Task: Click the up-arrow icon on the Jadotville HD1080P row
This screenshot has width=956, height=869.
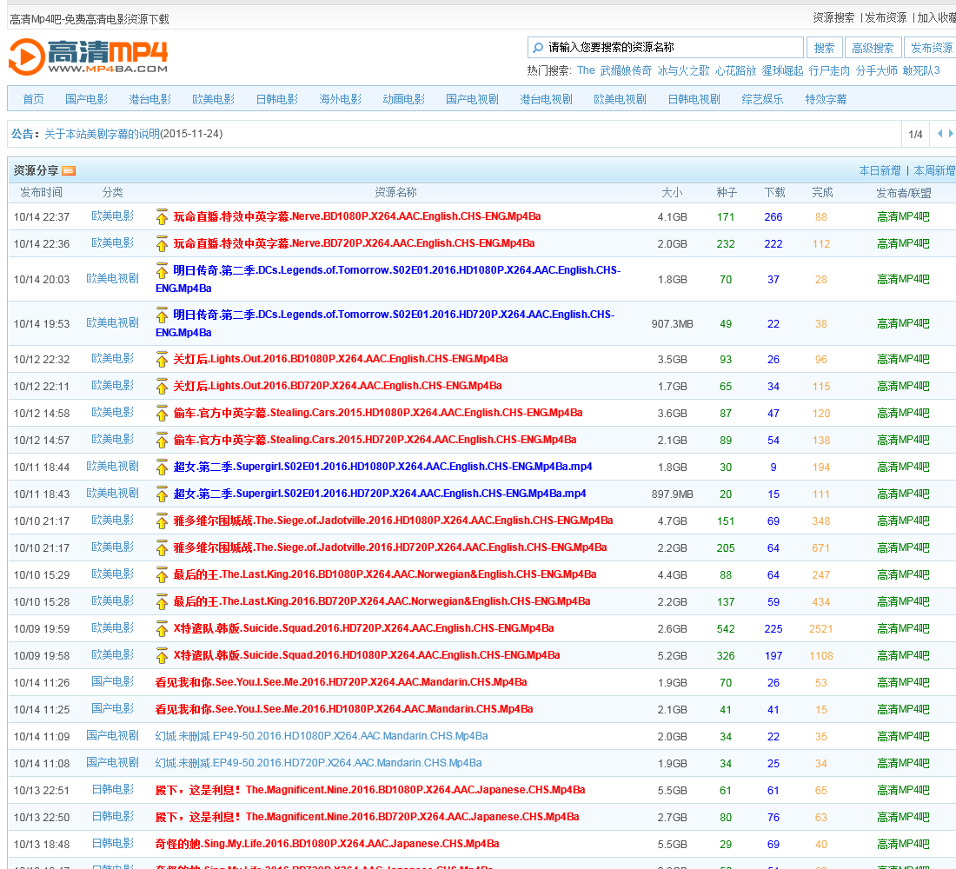Action: [x=162, y=521]
